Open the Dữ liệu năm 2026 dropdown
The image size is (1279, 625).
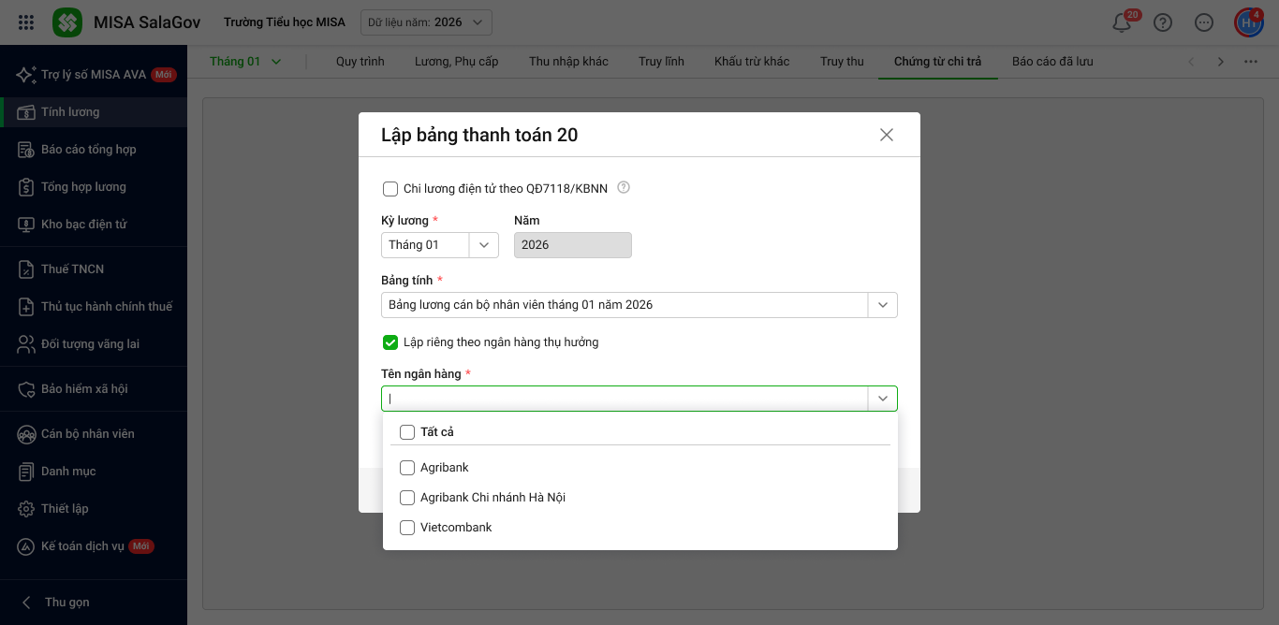click(426, 22)
